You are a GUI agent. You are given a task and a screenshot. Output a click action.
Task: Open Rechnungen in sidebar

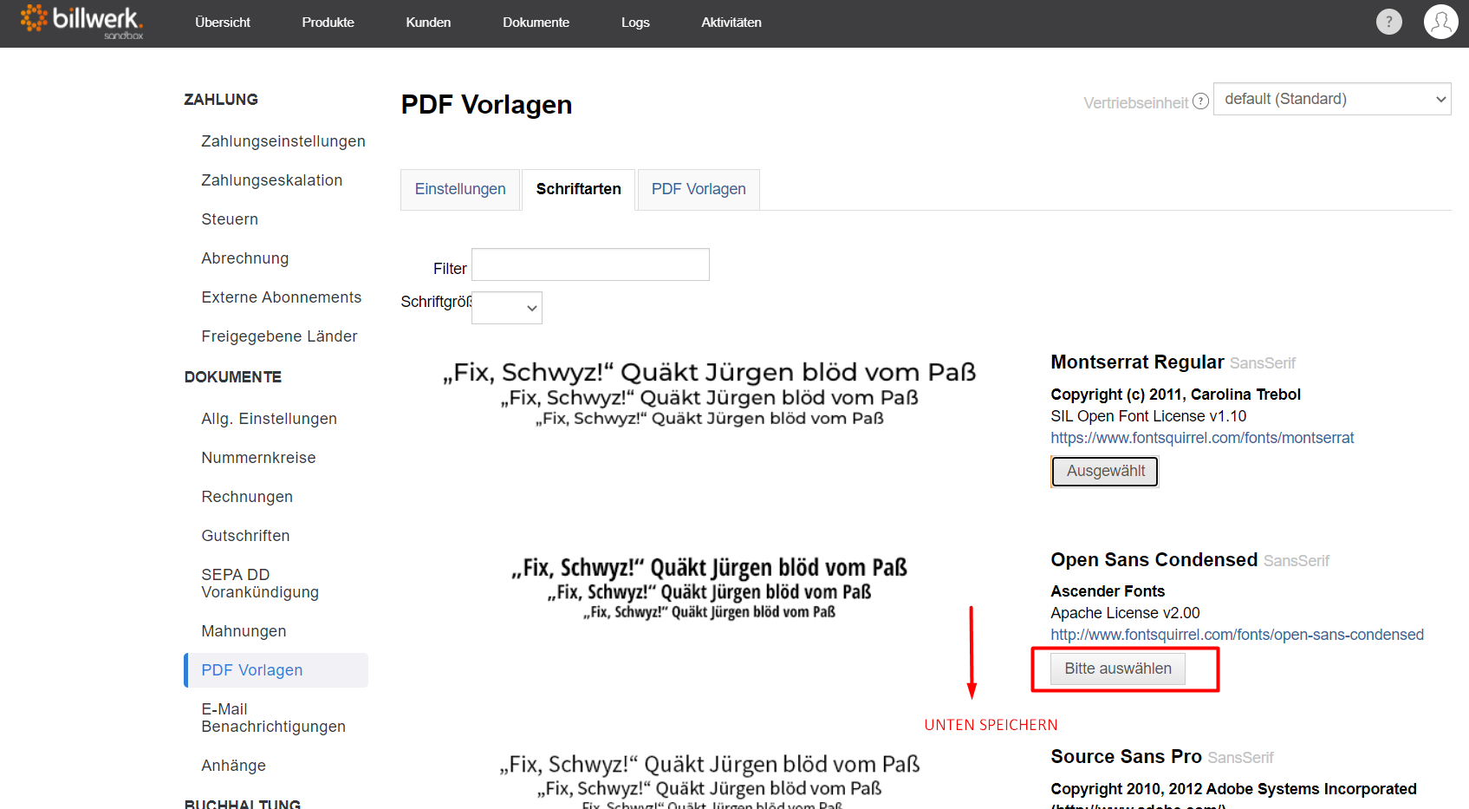(247, 497)
